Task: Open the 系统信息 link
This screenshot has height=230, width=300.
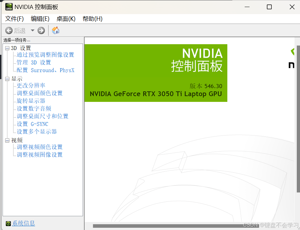Action: coord(23,223)
